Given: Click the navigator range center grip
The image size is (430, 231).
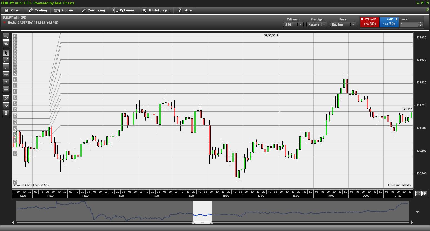Looking at the screenshot, I should click(x=202, y=222).
